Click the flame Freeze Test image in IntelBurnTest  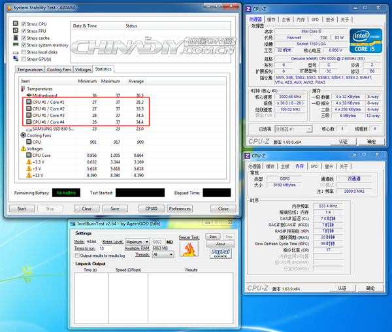(189, 248)
